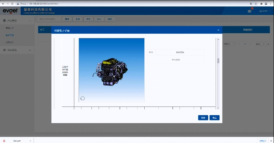Click the 确定 confirm button in dialog

(214, 118)
